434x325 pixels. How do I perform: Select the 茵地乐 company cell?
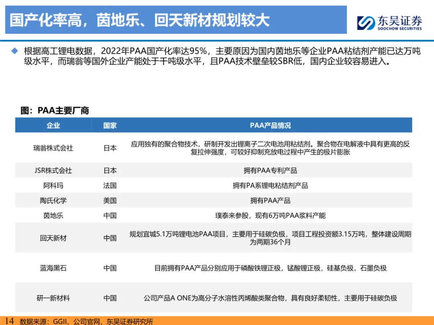(53, 215)
